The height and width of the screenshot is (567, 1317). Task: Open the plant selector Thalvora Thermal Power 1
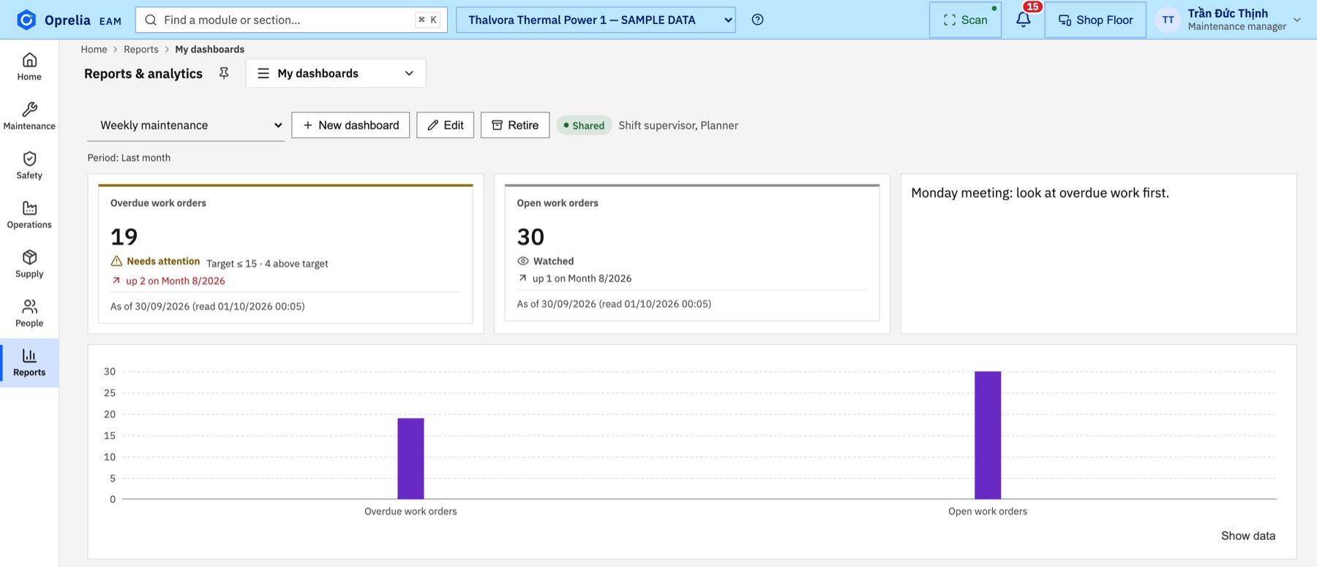(596, 20)
